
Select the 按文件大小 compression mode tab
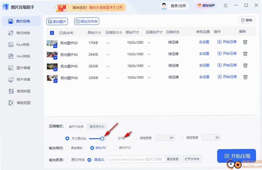click(97, 126)
